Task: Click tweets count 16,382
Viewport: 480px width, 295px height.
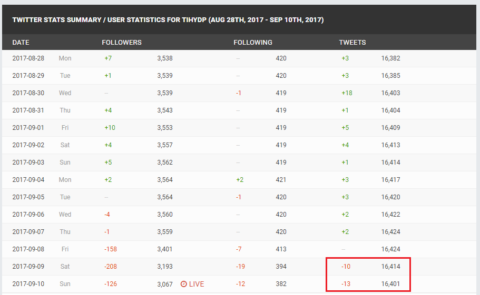Action: click(390, 58)
